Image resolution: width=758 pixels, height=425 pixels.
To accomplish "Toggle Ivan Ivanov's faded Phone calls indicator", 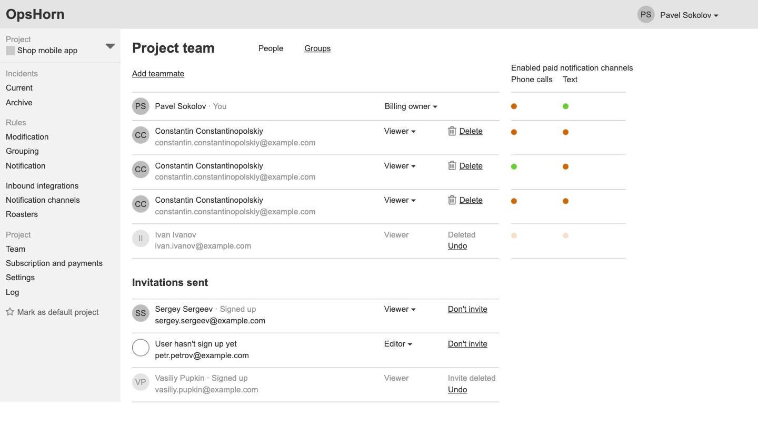I will coord(514,235).
